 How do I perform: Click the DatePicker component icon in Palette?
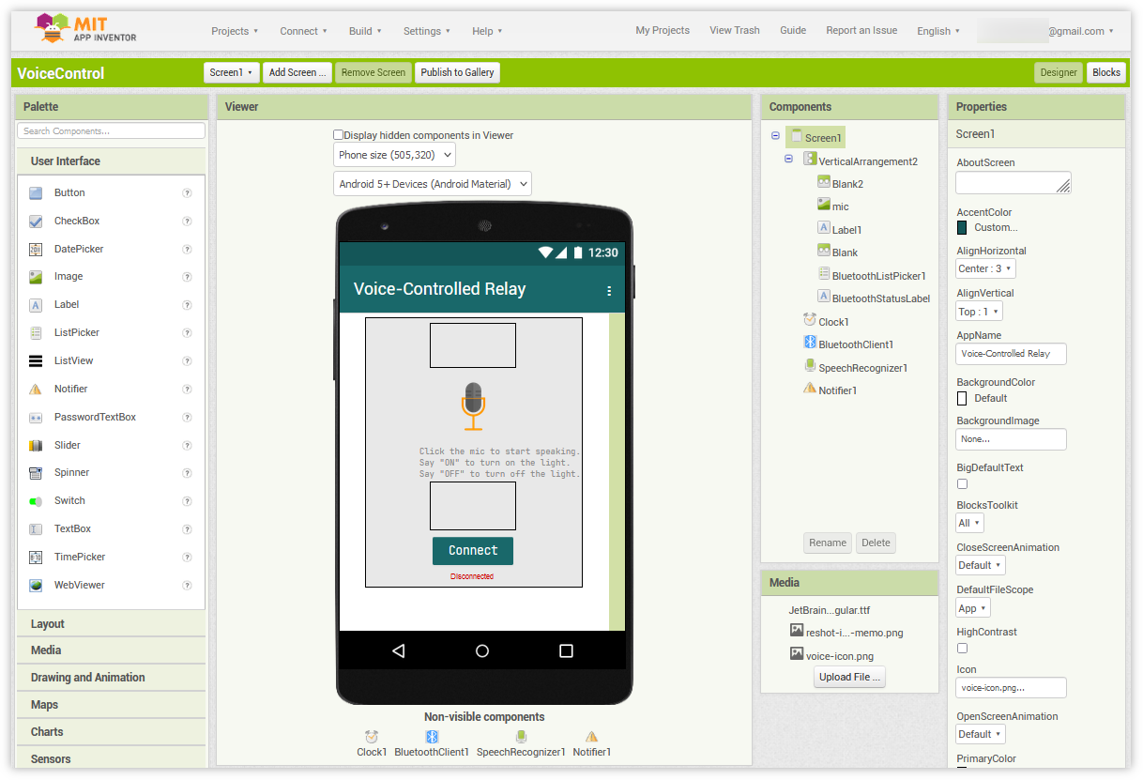pos(36,250)
